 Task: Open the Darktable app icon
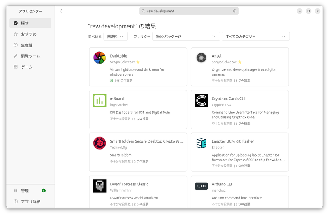pos(100,58)
